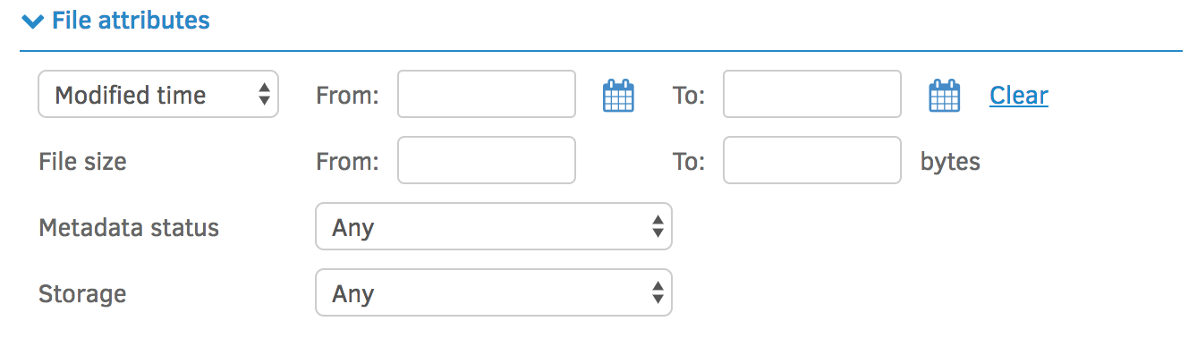The height and width of the screenshot is (338, 1197).
Task: Select the Storage label
Action: (82, 293)
